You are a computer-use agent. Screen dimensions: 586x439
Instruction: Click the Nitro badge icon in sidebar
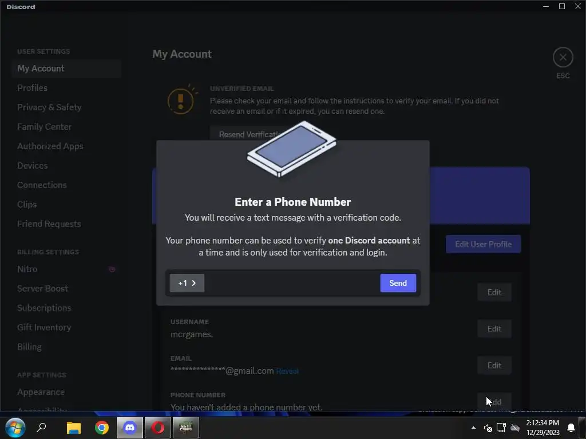click(x=112, y=269)
